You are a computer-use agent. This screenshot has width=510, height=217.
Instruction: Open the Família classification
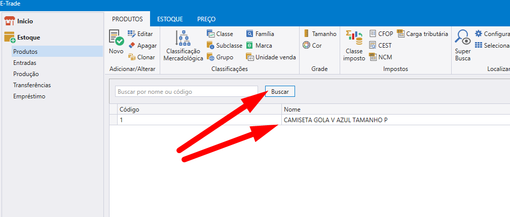point(250,34)
